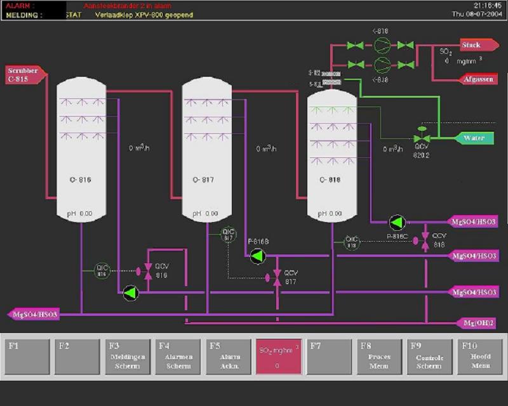Select the pump below QCV 816
508x406 pixels.
[x=130, y=292]
